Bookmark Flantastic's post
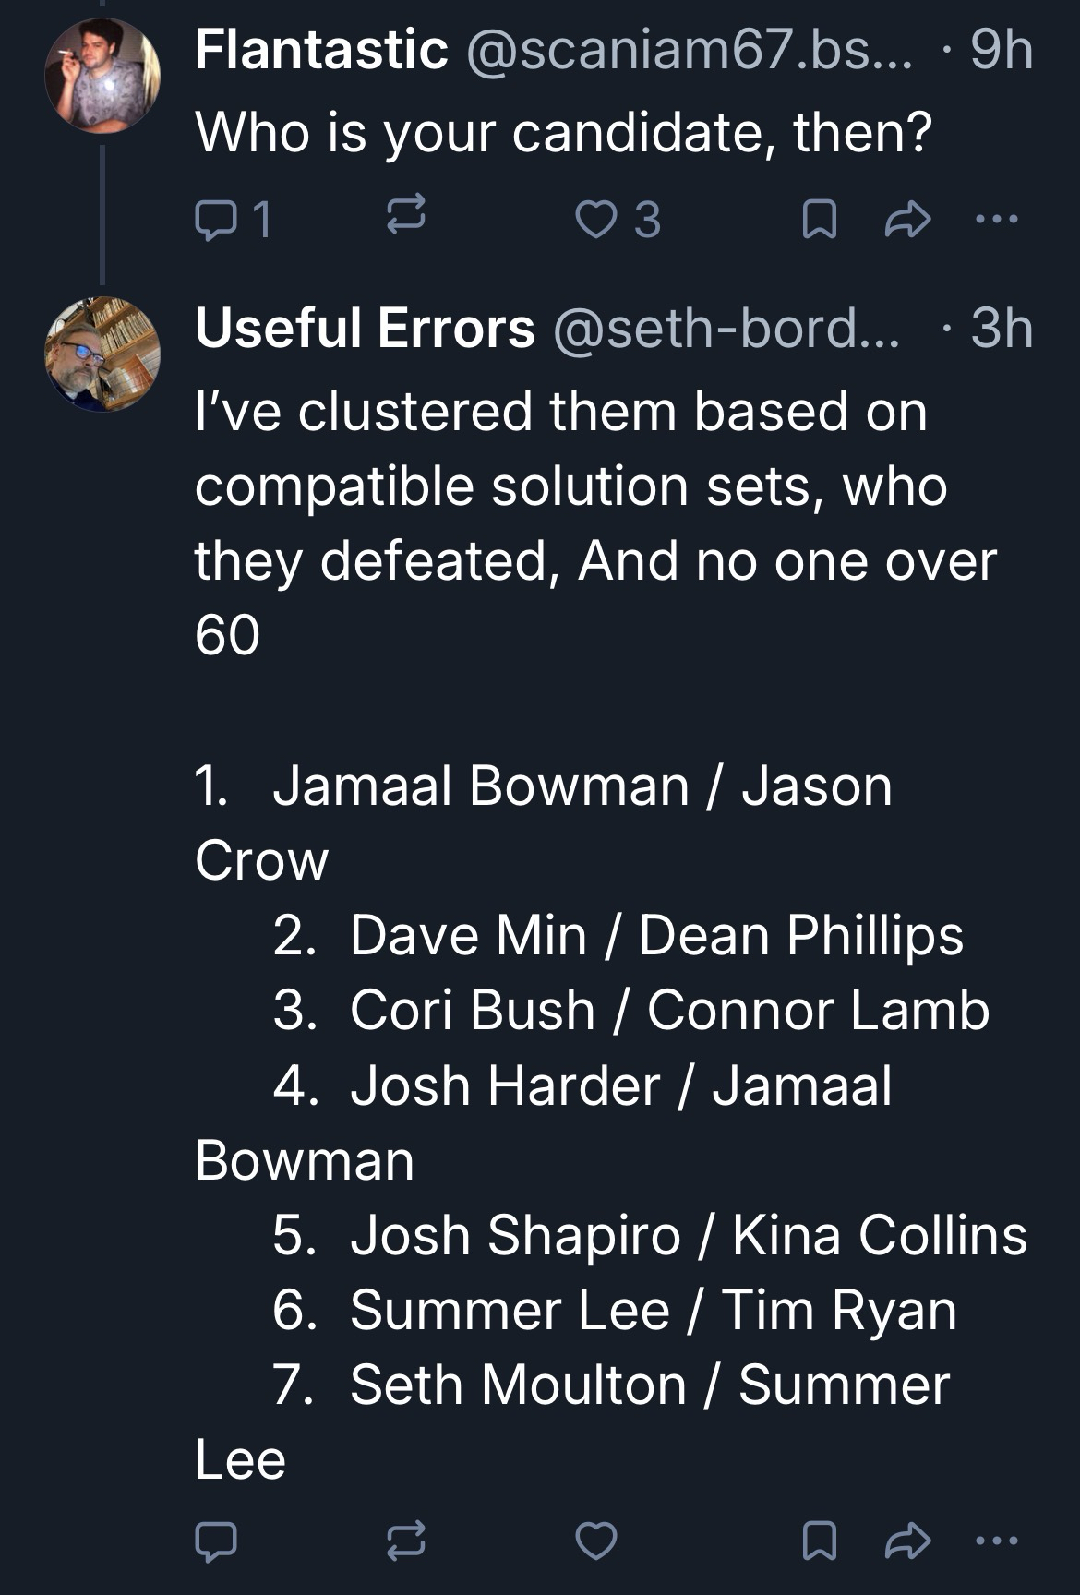The height and width of the screenshot is (1595, 1080). [820, 221]
